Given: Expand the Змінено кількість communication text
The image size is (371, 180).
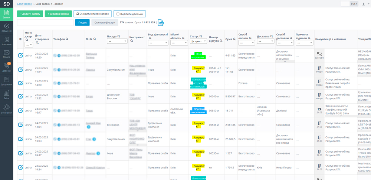Looking at the screenshot, I should pyautogui.click(x=341, y=116).
